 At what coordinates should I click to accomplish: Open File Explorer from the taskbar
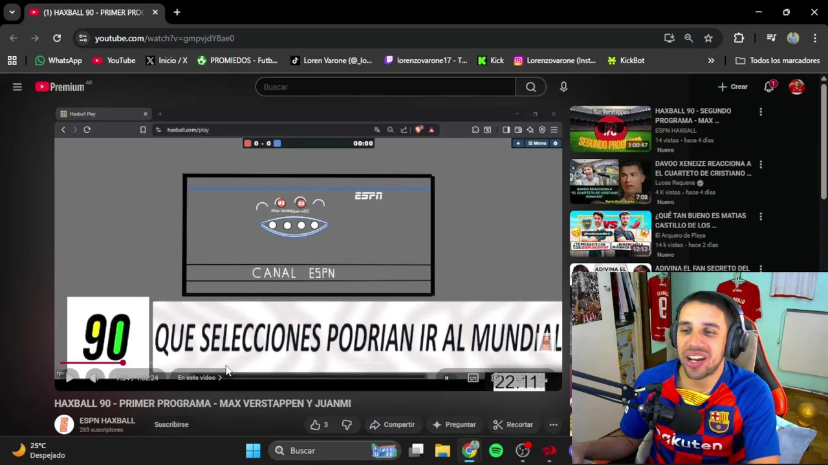tap(442, 450)
